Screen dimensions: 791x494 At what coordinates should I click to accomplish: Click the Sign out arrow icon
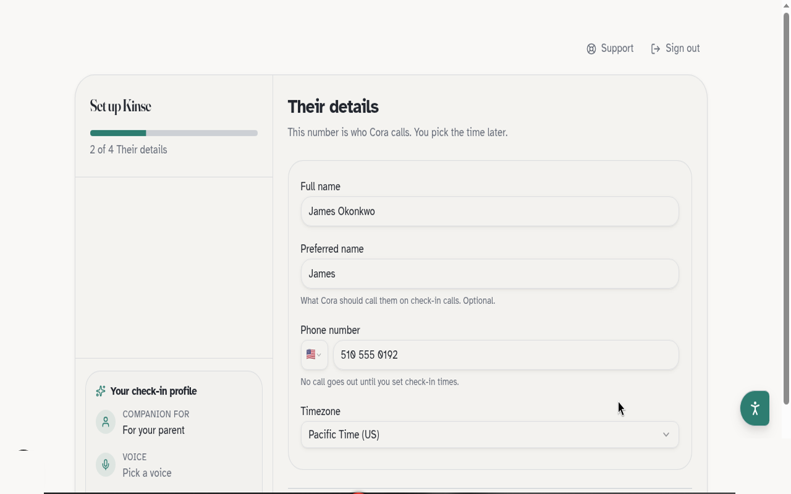656,49
